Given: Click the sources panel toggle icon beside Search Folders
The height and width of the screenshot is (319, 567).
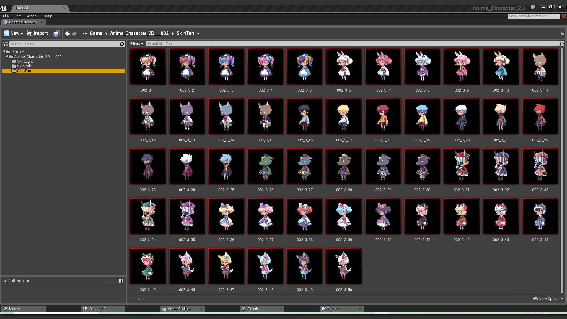Looking at the screenshot, I should point(5,44).
